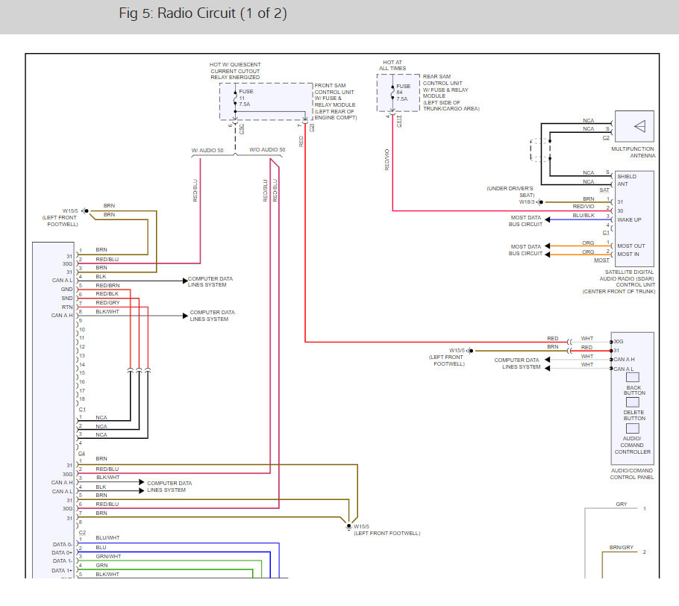The width and height of the screenshot is (679, 606).
Task: Click the Hot At All Times label
Action: (392, 65)
